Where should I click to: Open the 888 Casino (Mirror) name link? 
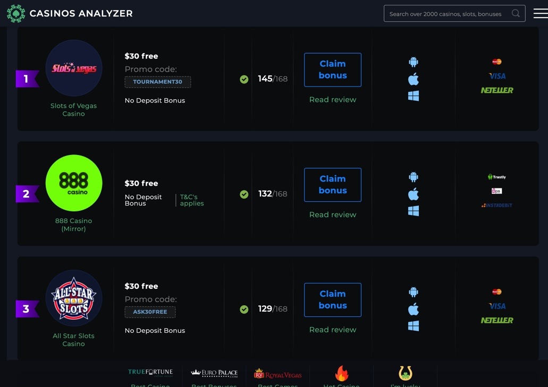[74, 225]
